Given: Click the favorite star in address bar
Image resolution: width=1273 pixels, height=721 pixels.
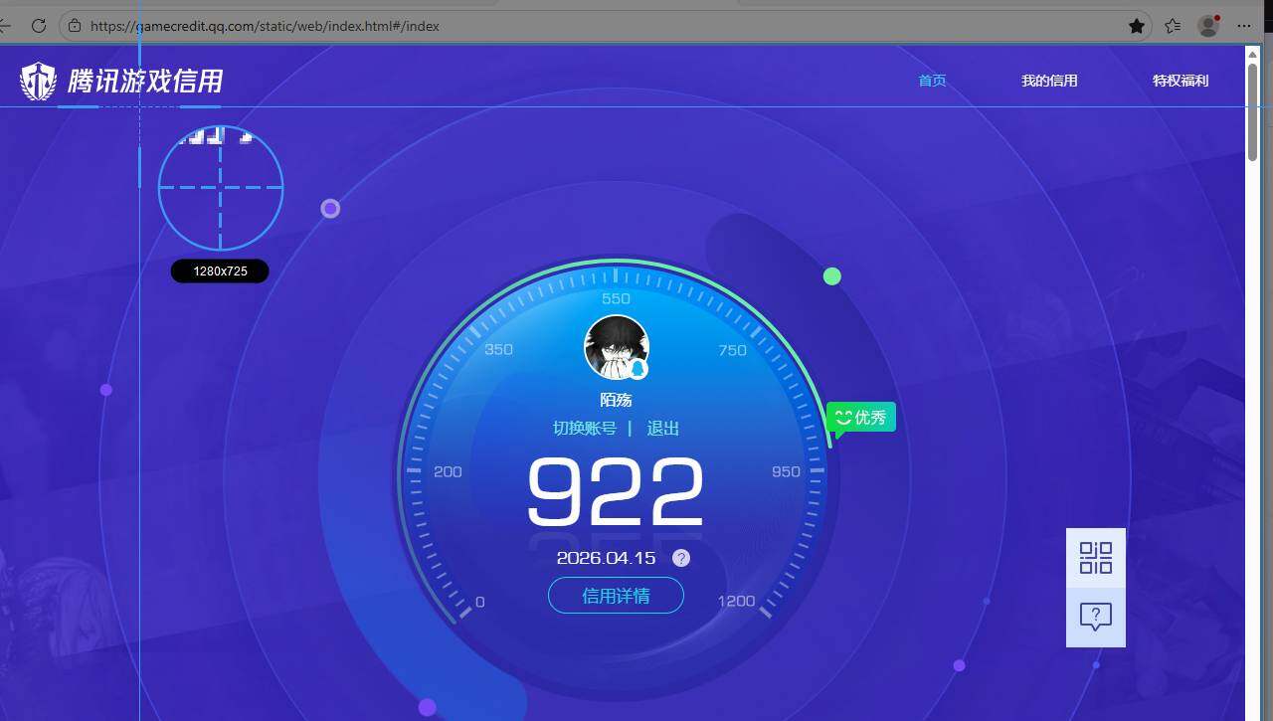Looking at the screenshot, I should [1137, 26].
